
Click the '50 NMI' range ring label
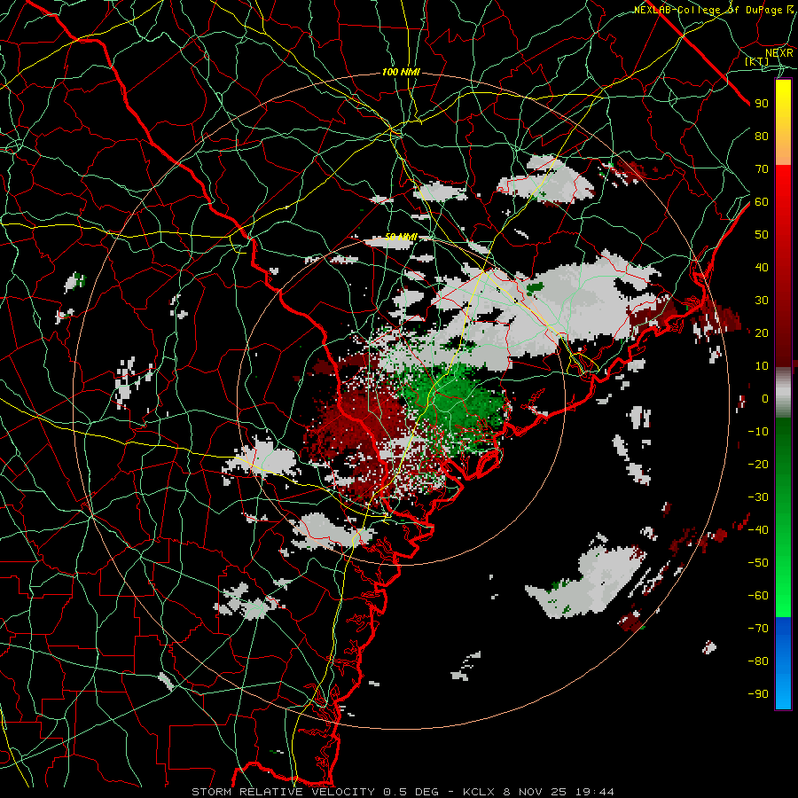point(401,237)
